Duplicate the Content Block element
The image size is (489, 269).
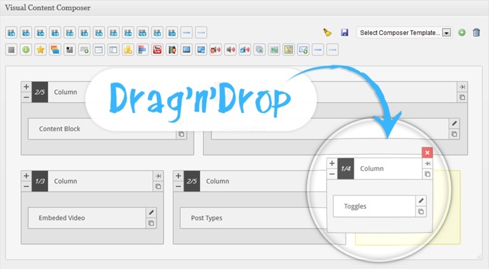coord(181,134)
